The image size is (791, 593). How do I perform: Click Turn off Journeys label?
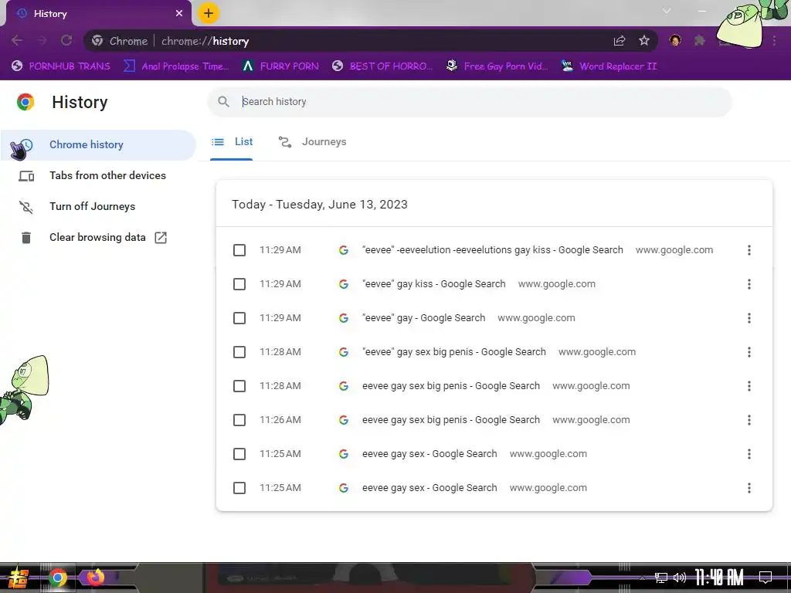pyautogui.click(x=93, y=206)
